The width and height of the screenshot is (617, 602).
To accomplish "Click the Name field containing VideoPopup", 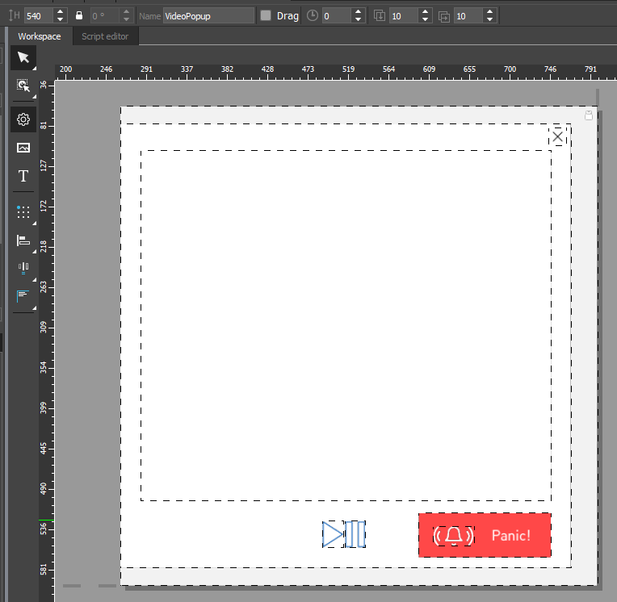I will (x=208, y=15).
